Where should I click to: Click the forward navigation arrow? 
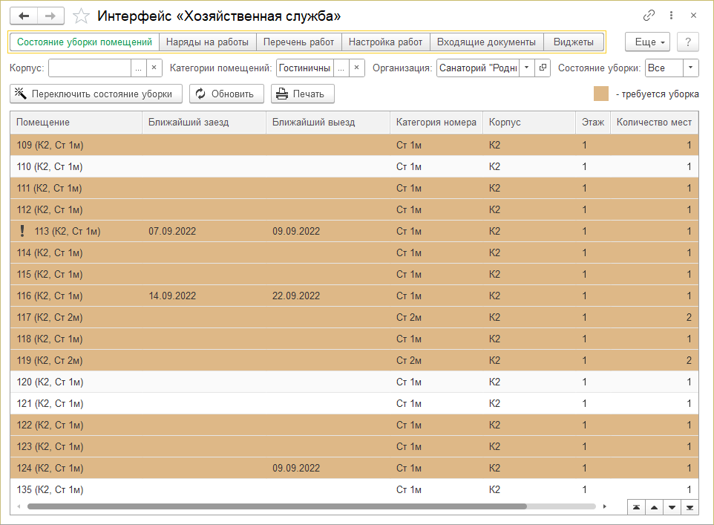coord(50,16)
